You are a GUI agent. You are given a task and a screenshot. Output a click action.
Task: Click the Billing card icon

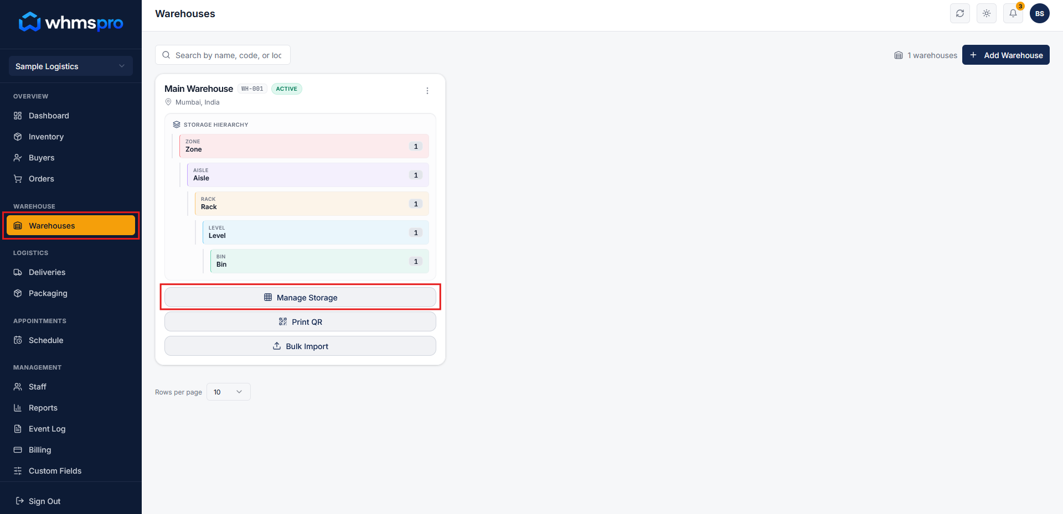pos(18,450)
